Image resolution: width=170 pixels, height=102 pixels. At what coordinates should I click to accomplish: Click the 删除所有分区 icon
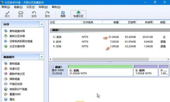(x=6, y=74)
